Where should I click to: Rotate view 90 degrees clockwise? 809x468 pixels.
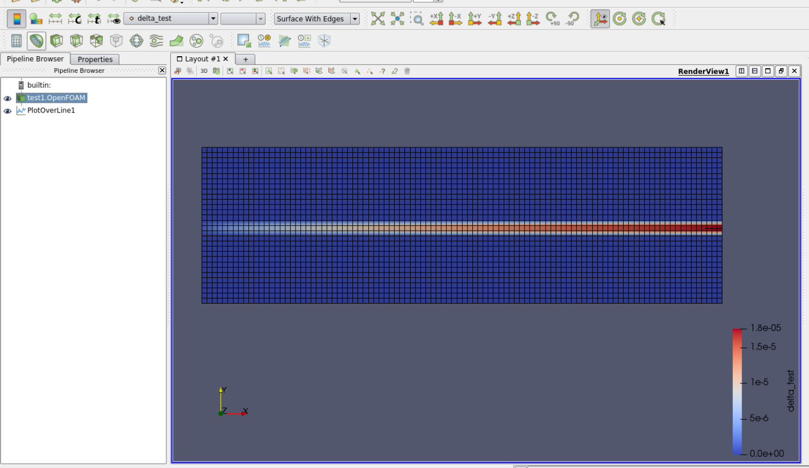tap(553, 19)
